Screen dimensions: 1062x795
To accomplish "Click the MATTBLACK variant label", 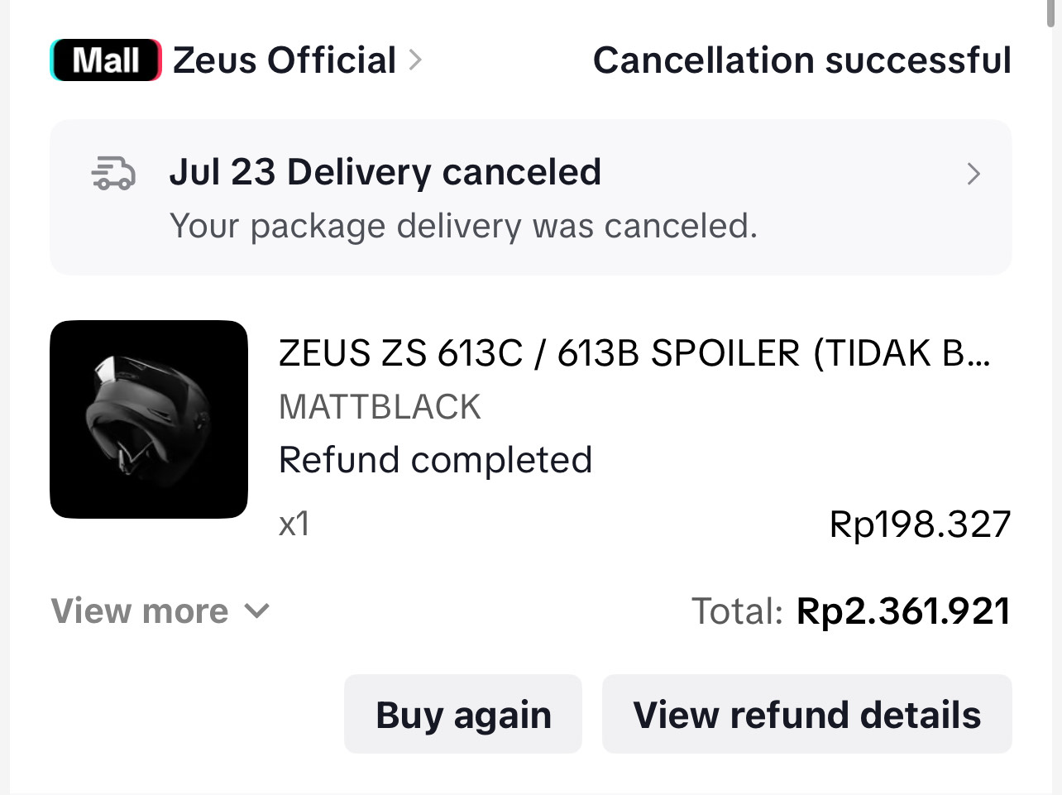I will tap(380, 407).
